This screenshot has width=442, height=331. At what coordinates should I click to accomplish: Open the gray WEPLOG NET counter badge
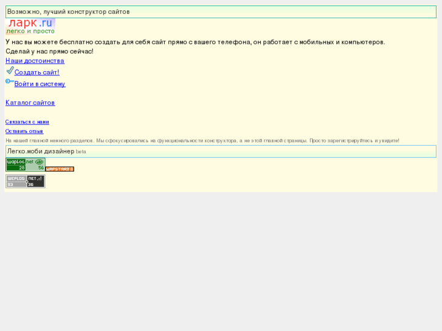(26, 181)
